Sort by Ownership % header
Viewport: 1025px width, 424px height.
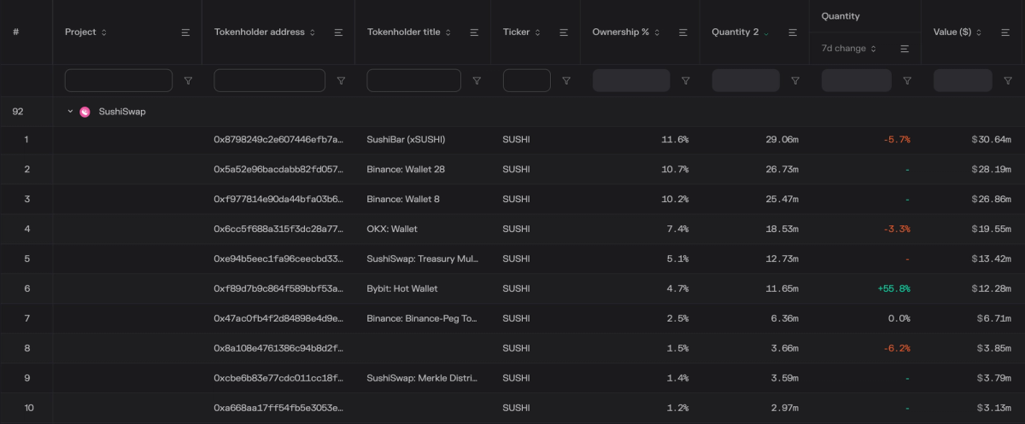[x=627, y=32]
